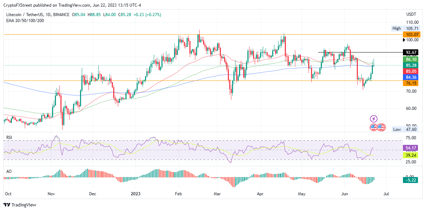Click the TradingView logo in bottom corner
426x211 pixels.
(20, 205)
